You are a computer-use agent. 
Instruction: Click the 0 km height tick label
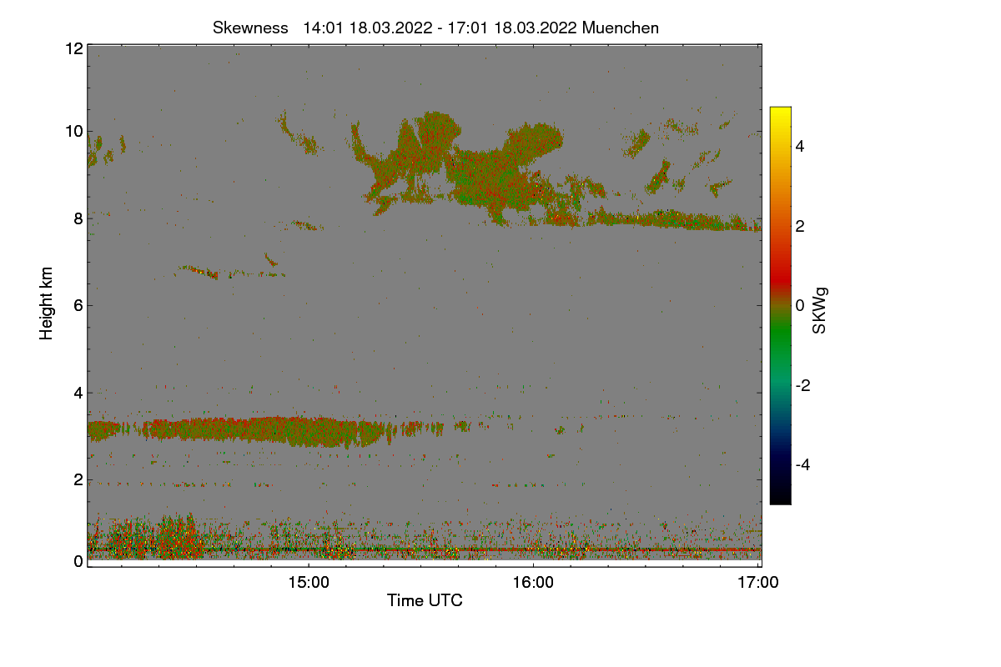pos(78,561)
